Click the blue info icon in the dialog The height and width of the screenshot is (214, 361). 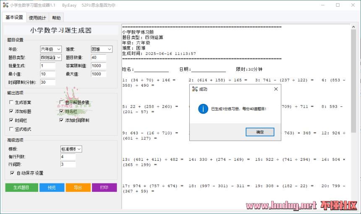(x=203, y=109)
